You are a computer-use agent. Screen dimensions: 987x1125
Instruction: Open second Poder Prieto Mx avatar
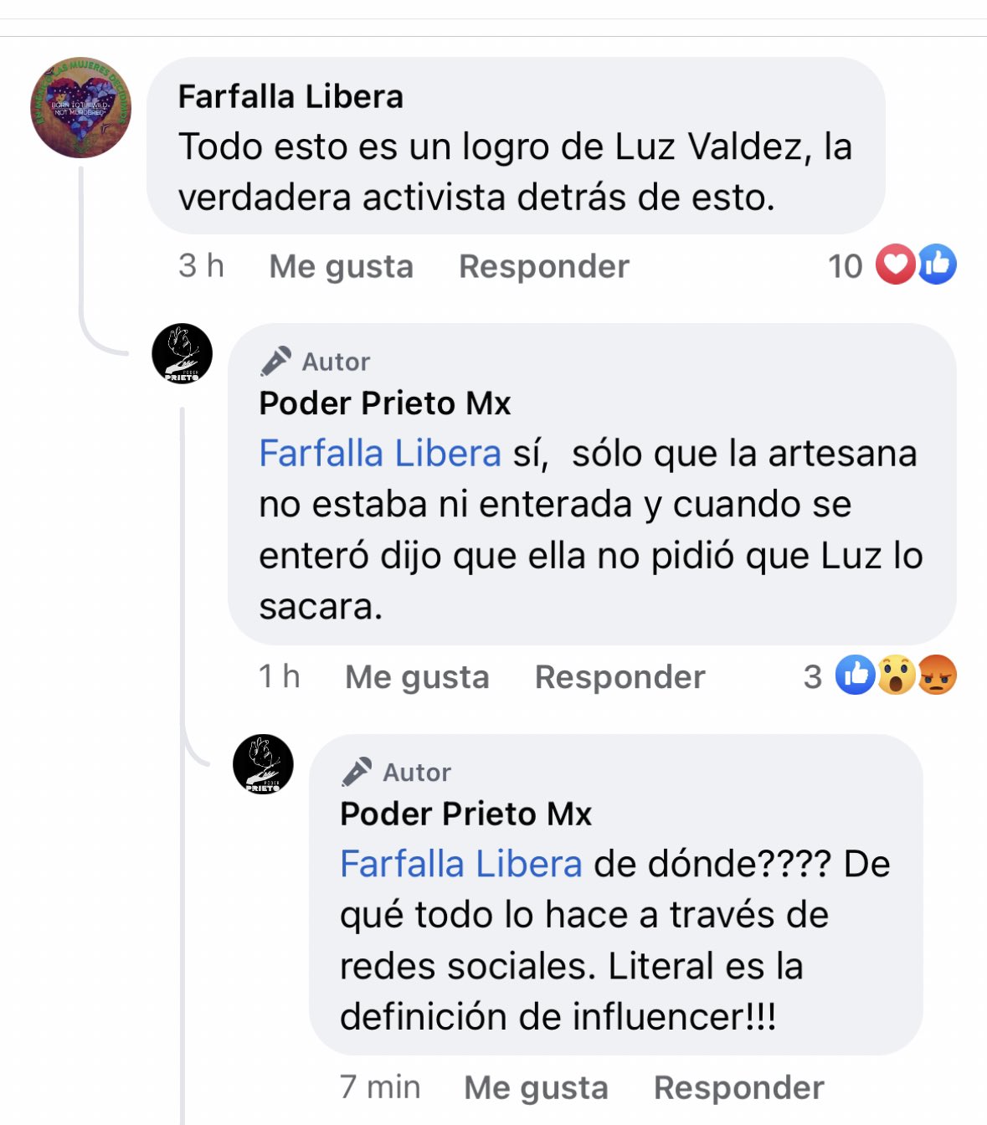pyautogui.click(x=263, y=764)
